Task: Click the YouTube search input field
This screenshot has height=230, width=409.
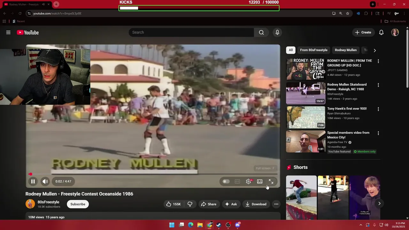Action: click(191, 32)
